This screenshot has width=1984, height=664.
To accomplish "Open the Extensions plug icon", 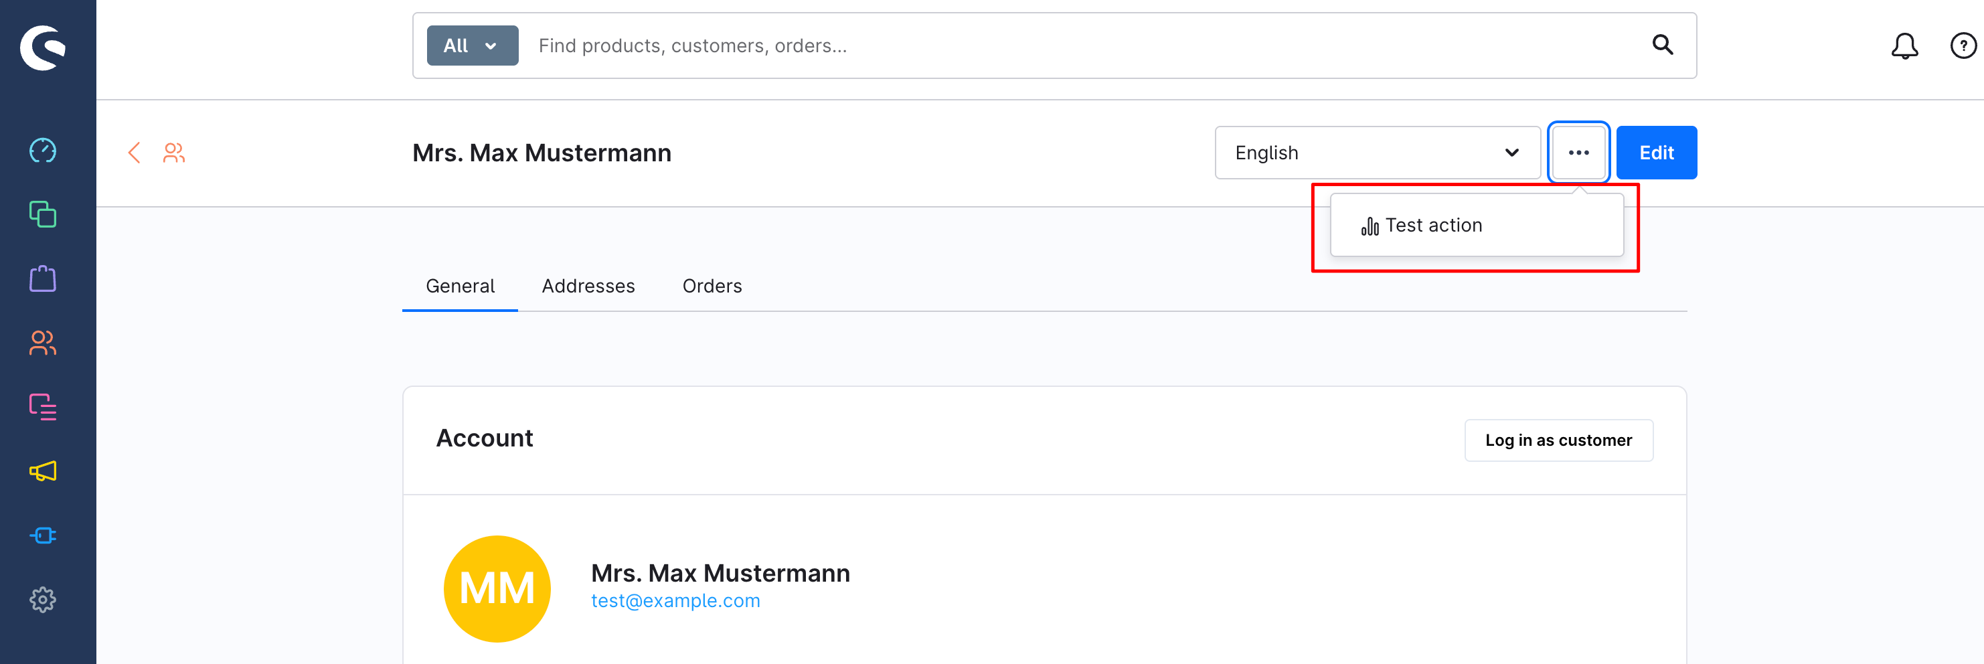I will pyautogui.click(x=43, y=535).
